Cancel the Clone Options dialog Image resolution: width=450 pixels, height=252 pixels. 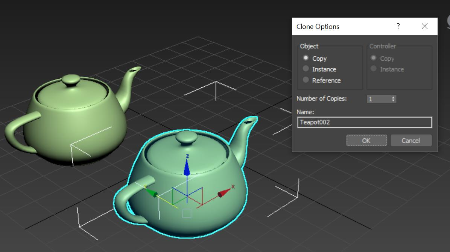pyautogui.click(x=411, y=141)
